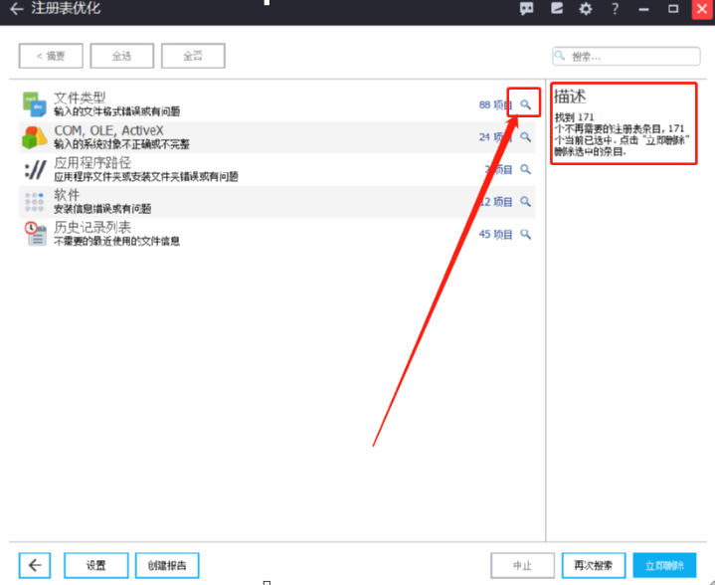Click 再次搜索 button
715x585 pixels.
(594, 565)
